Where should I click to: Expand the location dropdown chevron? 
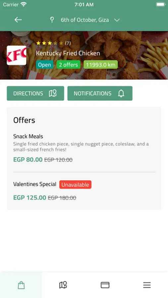(x=117, y=20)
